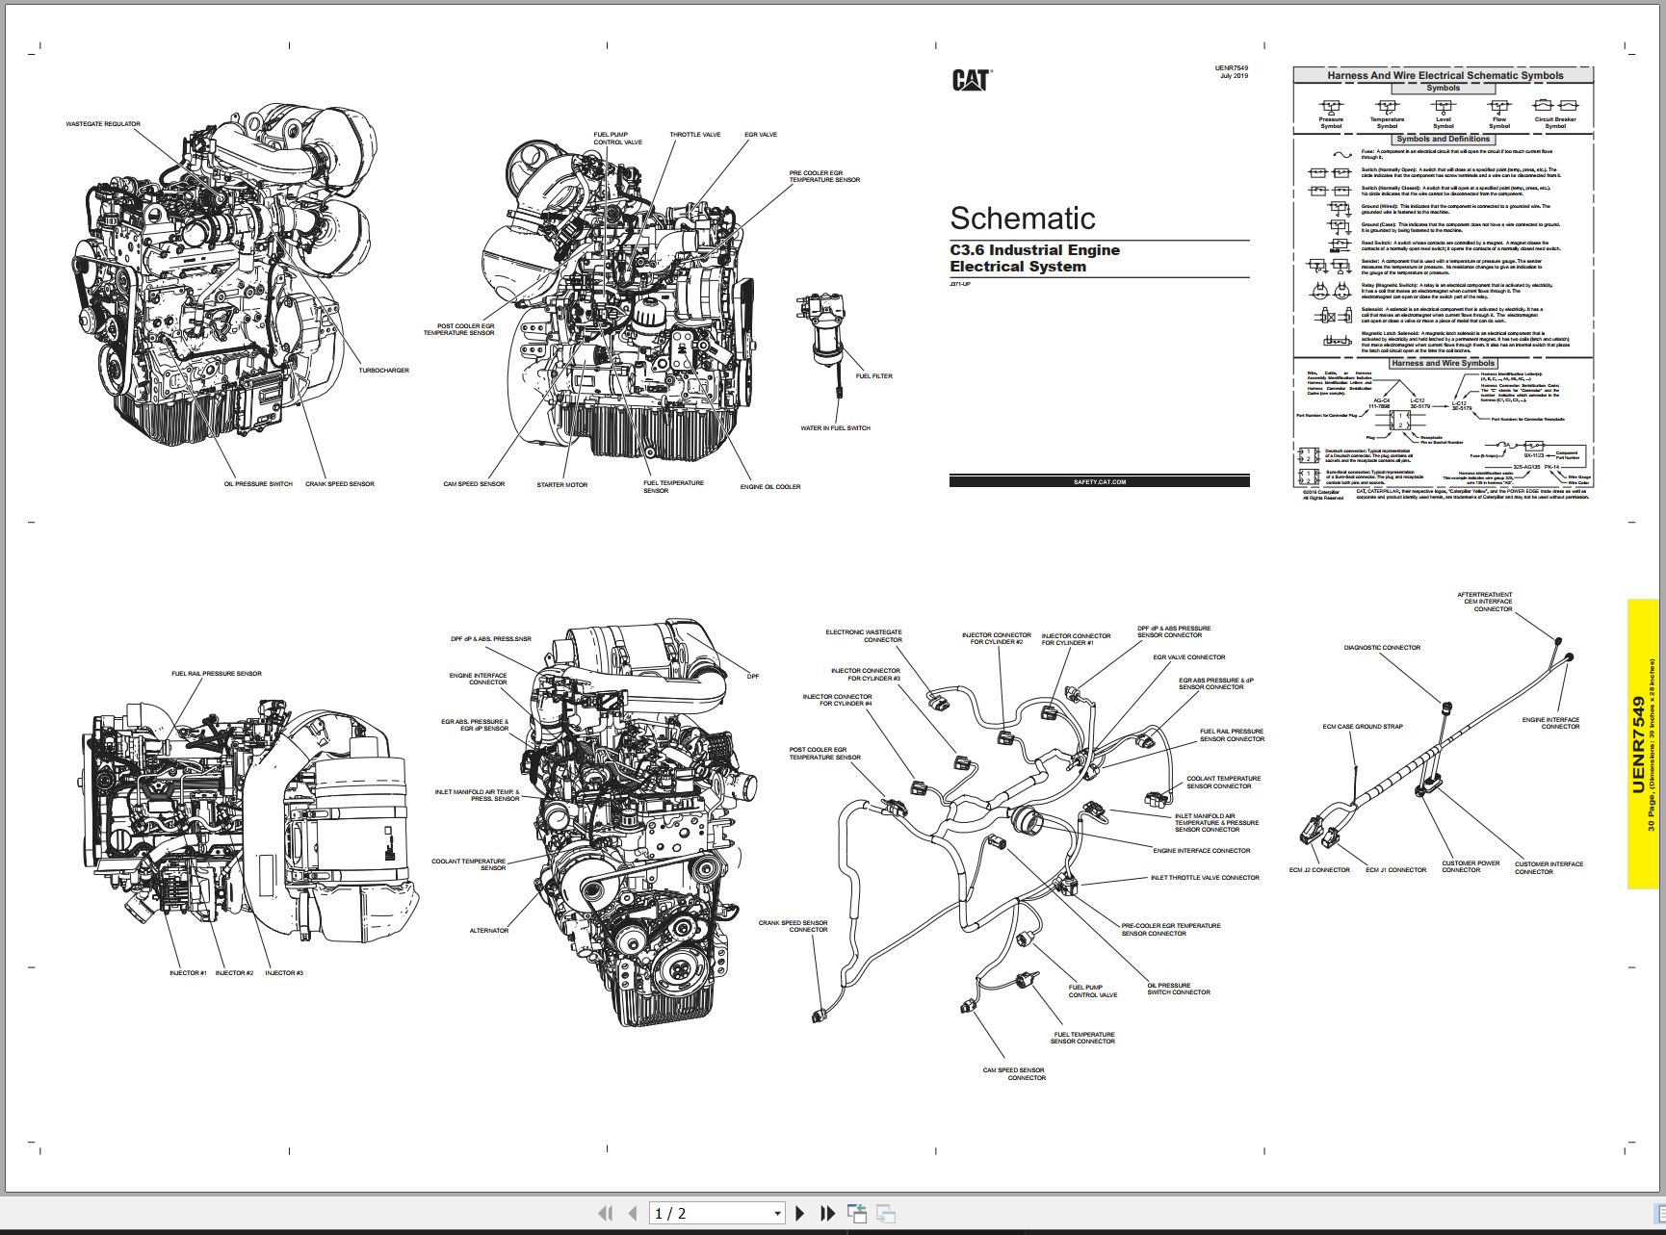Image resolution: width=1666 pixels, height=1235 pixels.
Task: Click the Flow Symbol icon in legend
Action: pos(1499,106)
